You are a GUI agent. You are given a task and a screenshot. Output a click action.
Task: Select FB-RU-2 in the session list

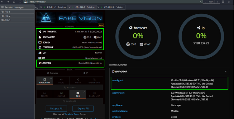click(17, 16)
